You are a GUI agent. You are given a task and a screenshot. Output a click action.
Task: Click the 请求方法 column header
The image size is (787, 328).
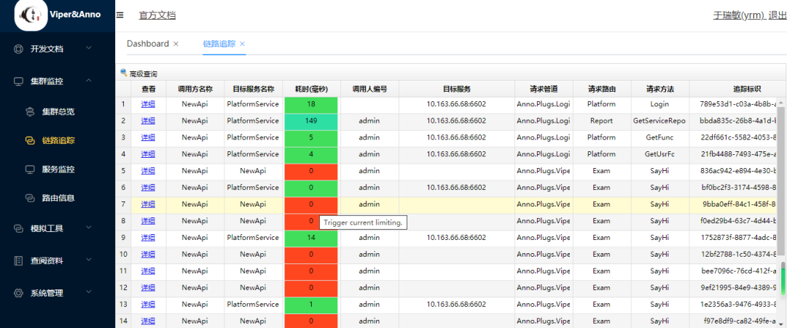point(660,89)
